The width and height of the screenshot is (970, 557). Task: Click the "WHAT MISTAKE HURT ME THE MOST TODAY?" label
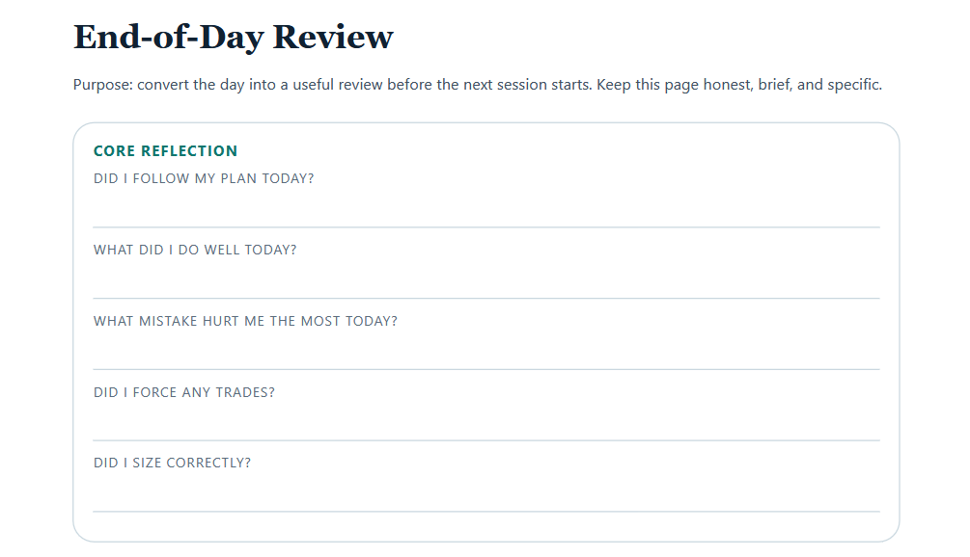coord(245,320)
